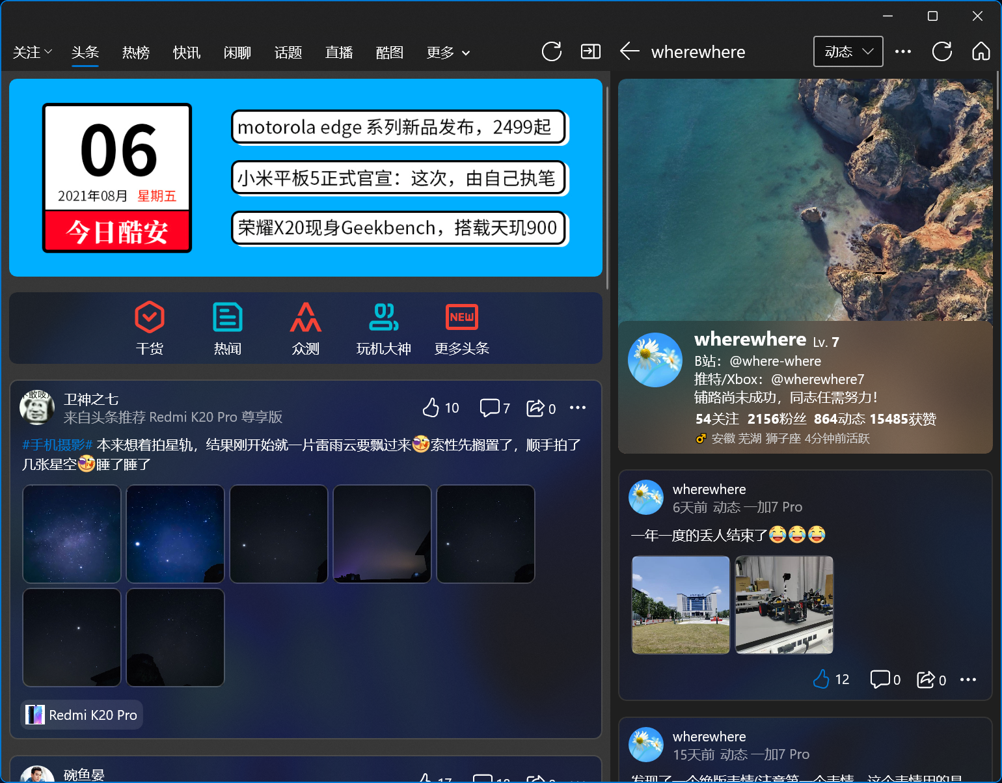Expand the 关注 dropdown

[x=33, y=52]
